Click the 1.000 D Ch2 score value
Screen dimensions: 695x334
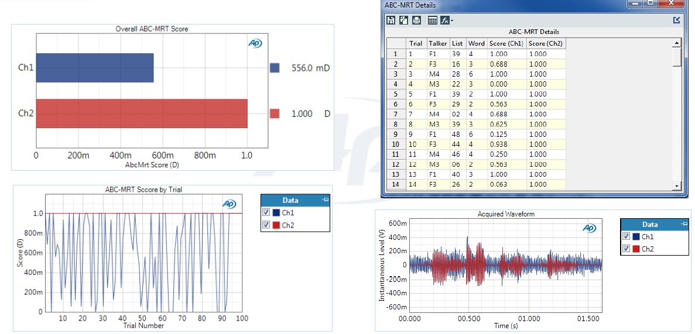[x=311, y=113]
